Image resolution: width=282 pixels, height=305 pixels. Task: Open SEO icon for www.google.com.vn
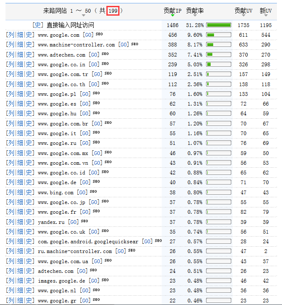point(108,162)
